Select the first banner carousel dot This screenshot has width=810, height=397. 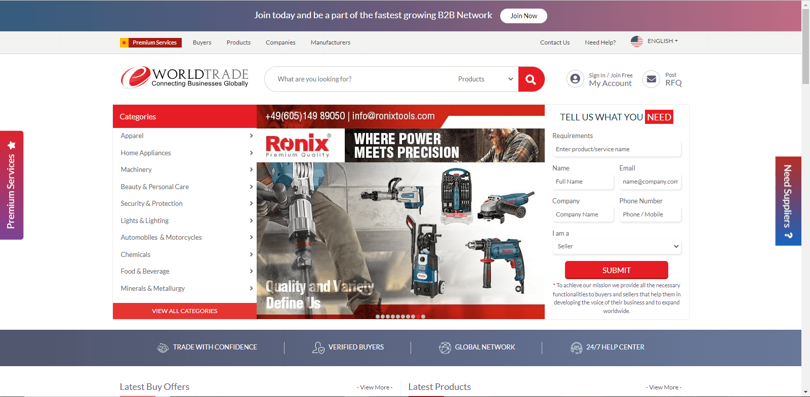tap(378, 317)
